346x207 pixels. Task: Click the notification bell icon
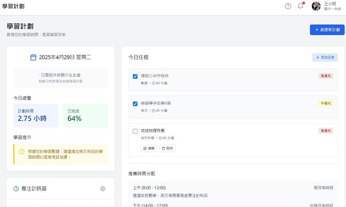[301, 6]
